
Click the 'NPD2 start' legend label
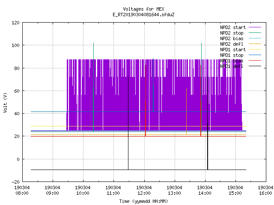pos(233,27)
